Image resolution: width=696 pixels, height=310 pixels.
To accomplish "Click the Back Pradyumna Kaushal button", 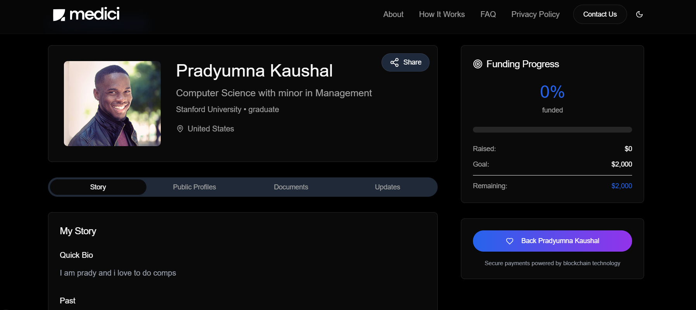I will [552, 241].
